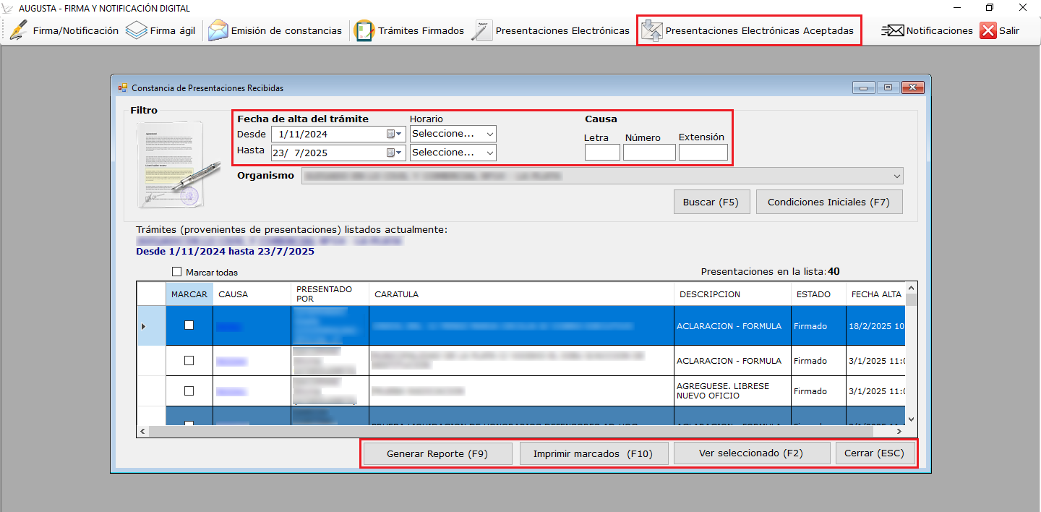The height and width of the screenshot is (512, 1041).
Task: Select the Firma ágil layers icon
Action: pos(136,31)
